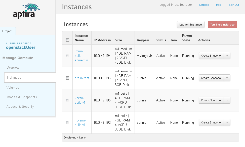Create Snapshot for the crash-test instance
This screenshot has height=147, width=245.
coord(211,78)
